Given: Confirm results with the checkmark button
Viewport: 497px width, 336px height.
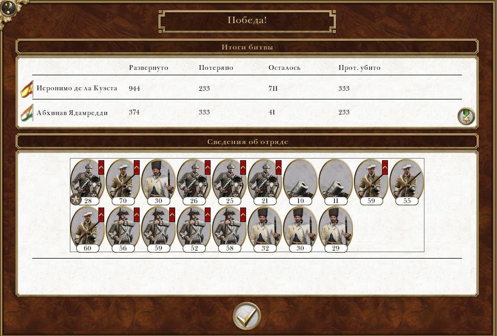Looking at the screenshot, I should point(247,316).
